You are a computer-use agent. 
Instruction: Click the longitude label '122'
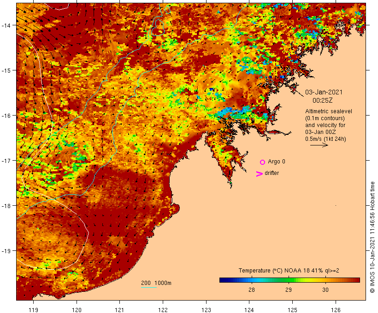(163, 310)
